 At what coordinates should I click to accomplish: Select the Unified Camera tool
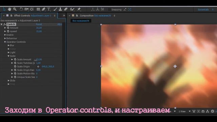(26, 9)
